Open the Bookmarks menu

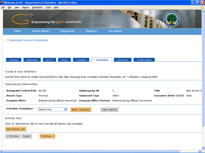[37, 7]
